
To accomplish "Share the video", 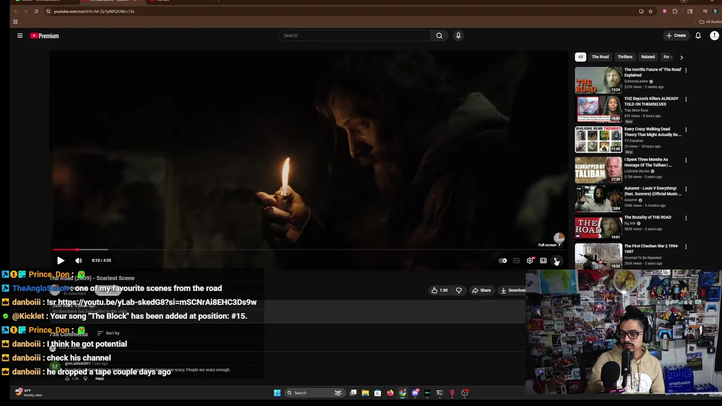I will tap(481, 290).
